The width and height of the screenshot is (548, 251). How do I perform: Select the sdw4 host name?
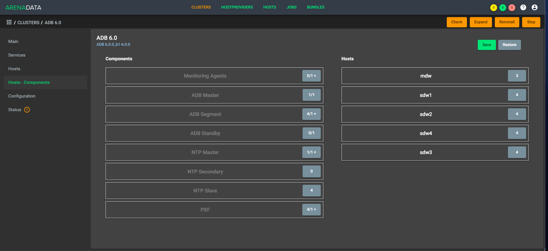tap(426, 133)
